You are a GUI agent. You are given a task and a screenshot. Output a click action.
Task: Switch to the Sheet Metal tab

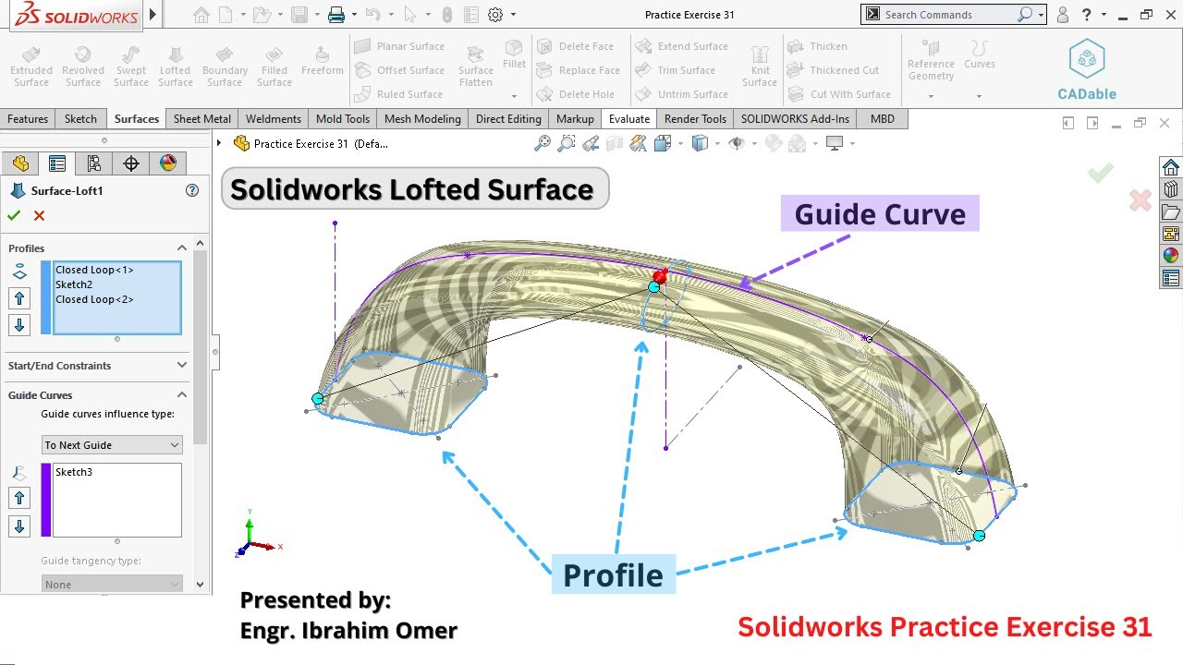(202, 119)
